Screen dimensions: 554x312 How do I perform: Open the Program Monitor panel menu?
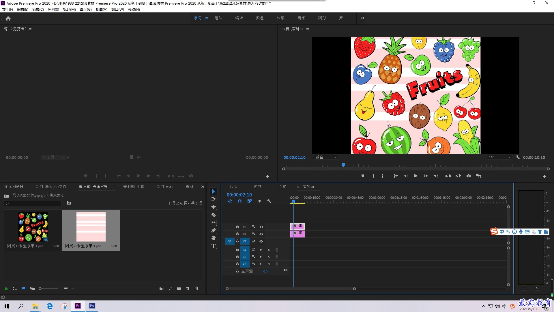point(308,29)
